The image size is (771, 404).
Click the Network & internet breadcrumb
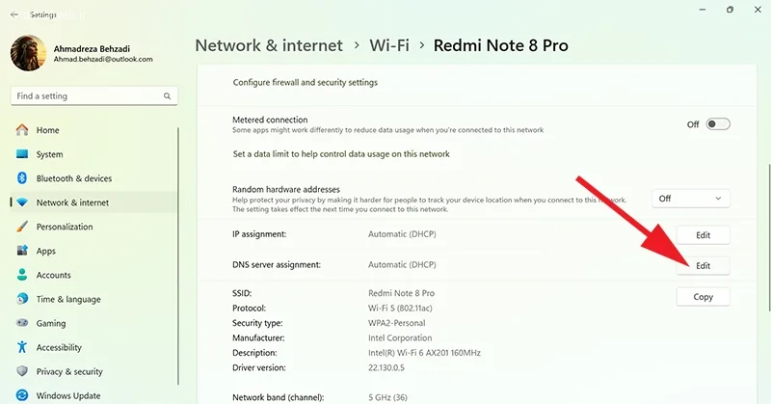coord(269,45)
